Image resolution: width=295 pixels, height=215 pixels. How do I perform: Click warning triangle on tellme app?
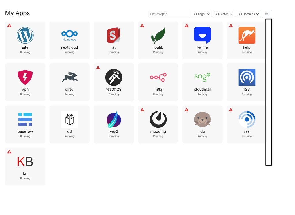[x=186, y=26]
